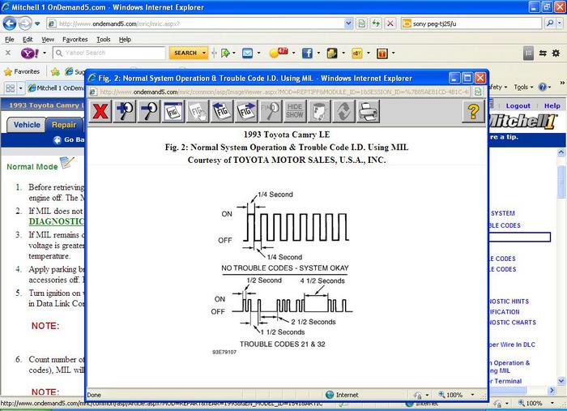Zoom out with the minus magnifier icon

pos(149,111)
